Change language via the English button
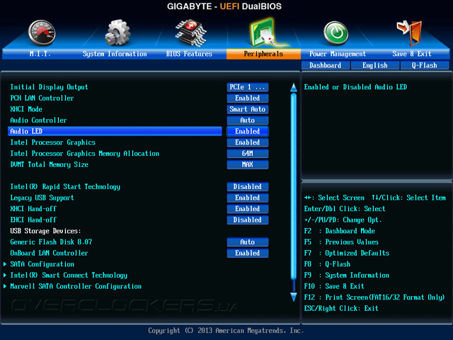The width and height of the screenshot is (453, 340). pyautogui.click(x=375, y=65)
